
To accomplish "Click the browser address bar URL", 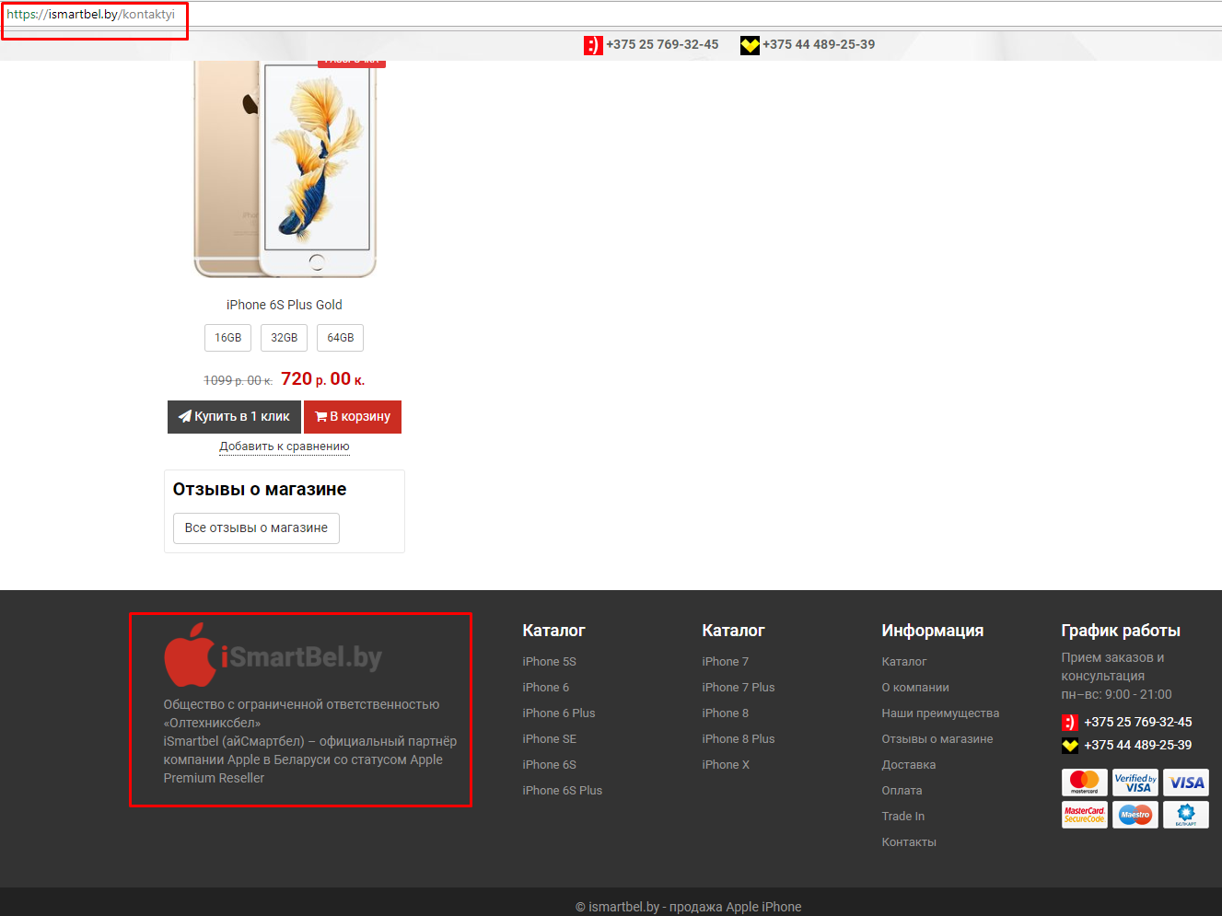I will pyautogui.click(x=90, y=15).
